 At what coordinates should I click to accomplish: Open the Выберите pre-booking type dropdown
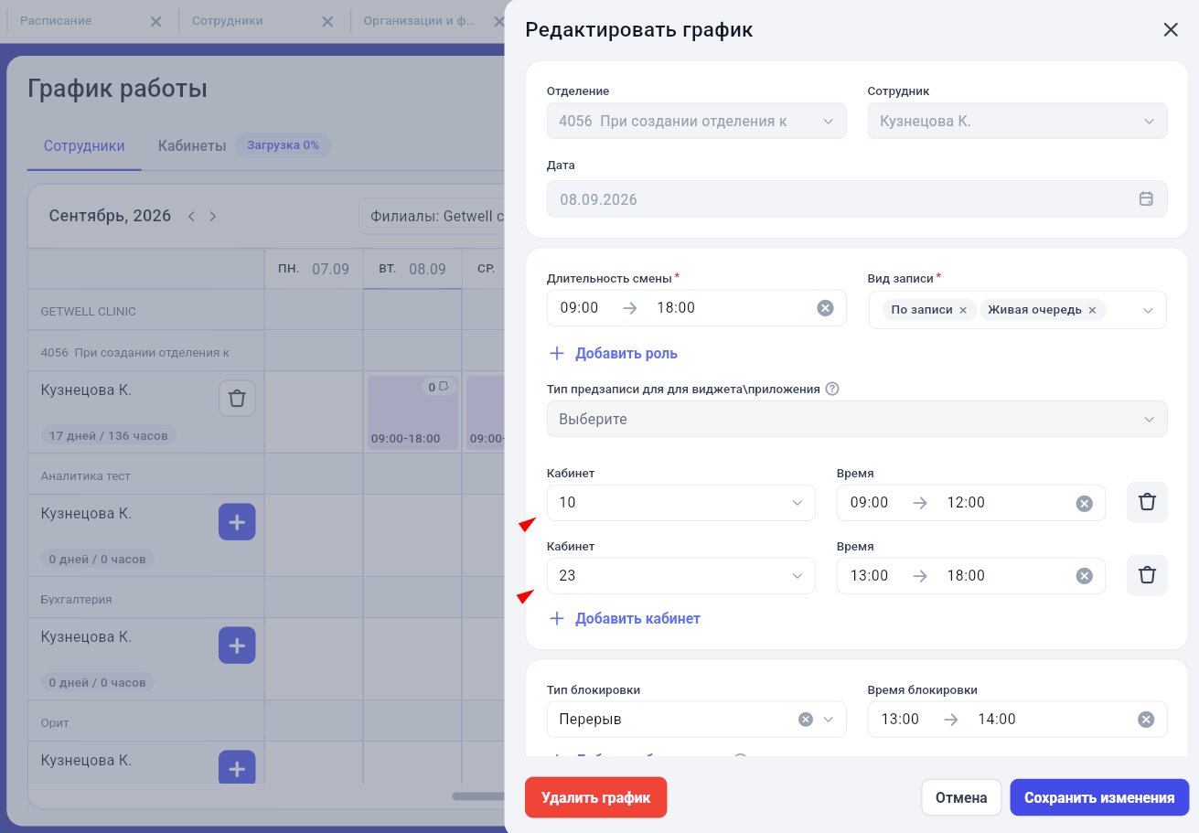(x=857, y=419)
